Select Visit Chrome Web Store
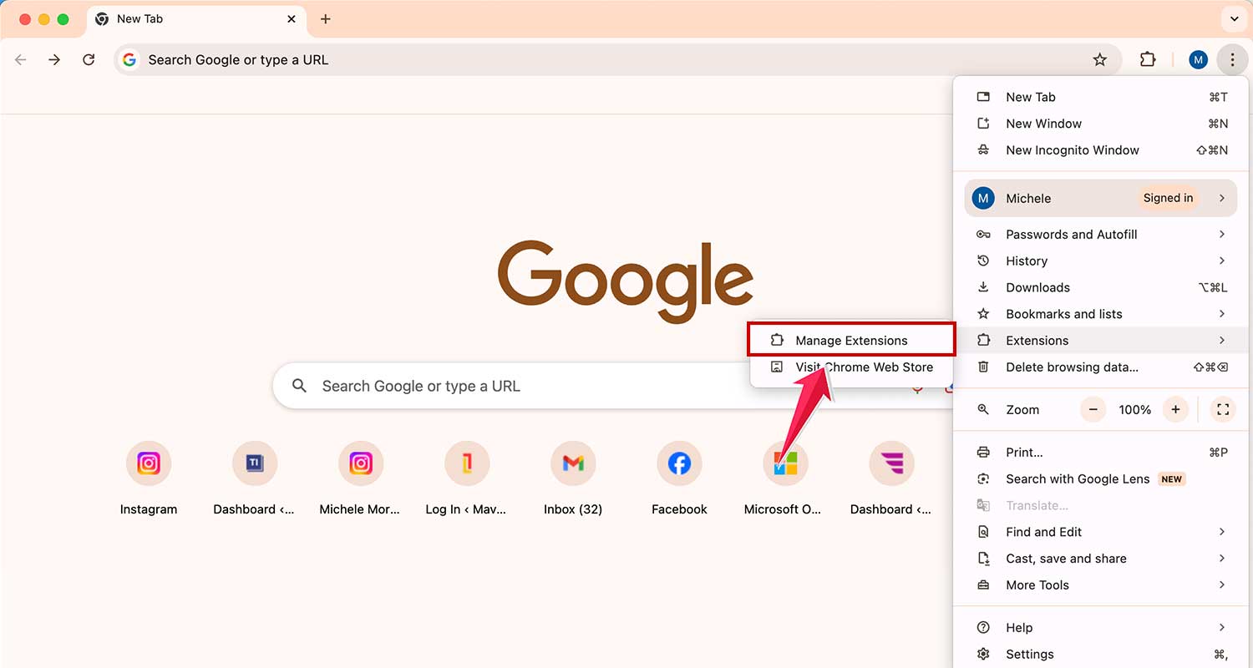Screen dimensions: 1253x668 (865, 367)
